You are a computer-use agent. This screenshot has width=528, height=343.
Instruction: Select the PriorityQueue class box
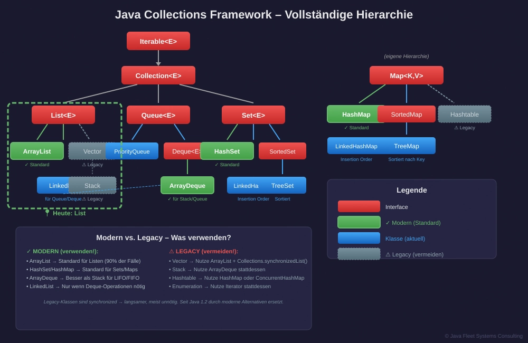pyautogui.click(x=132, y=151)
